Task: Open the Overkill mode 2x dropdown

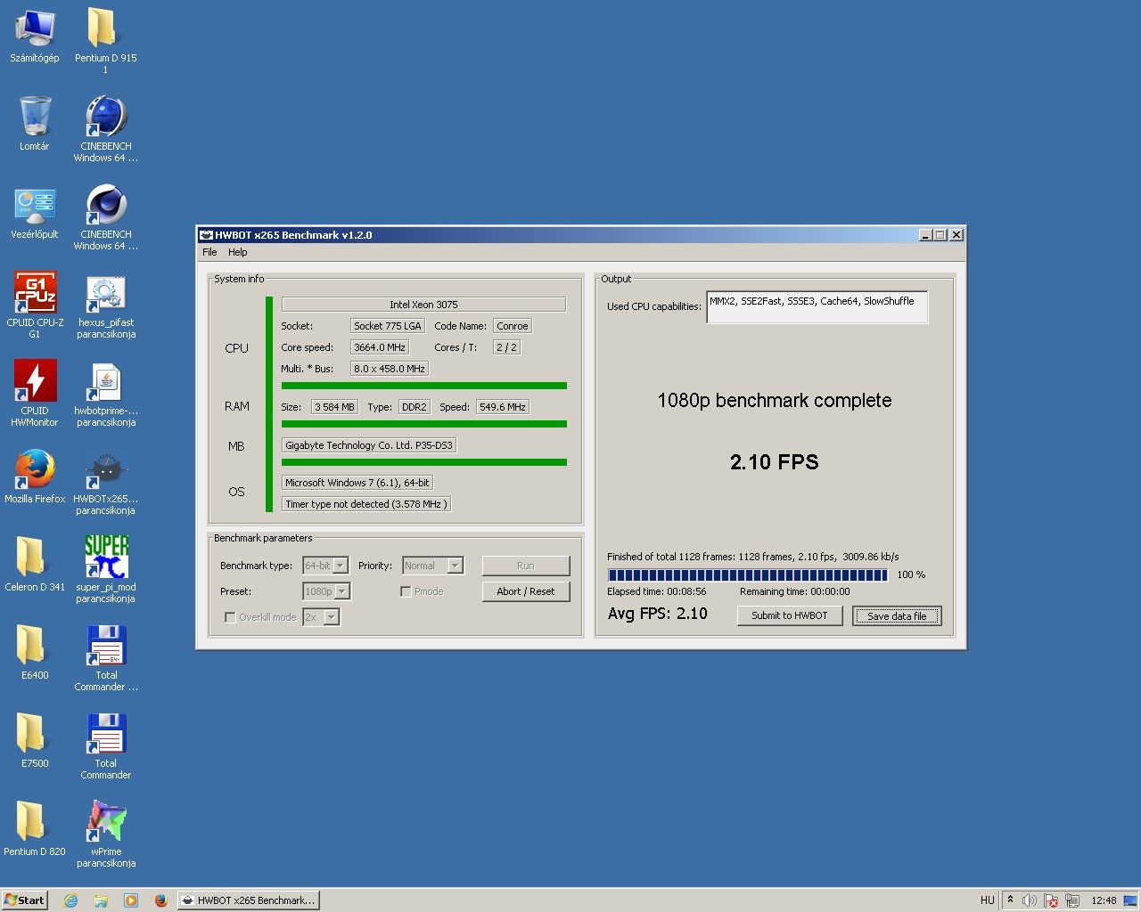Action: pyautogui.click(x=321, y=617)
